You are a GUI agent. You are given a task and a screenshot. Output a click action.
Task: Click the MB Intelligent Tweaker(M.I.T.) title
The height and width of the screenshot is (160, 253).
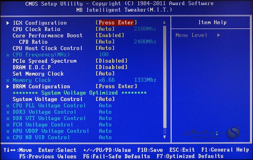(124, 10)
